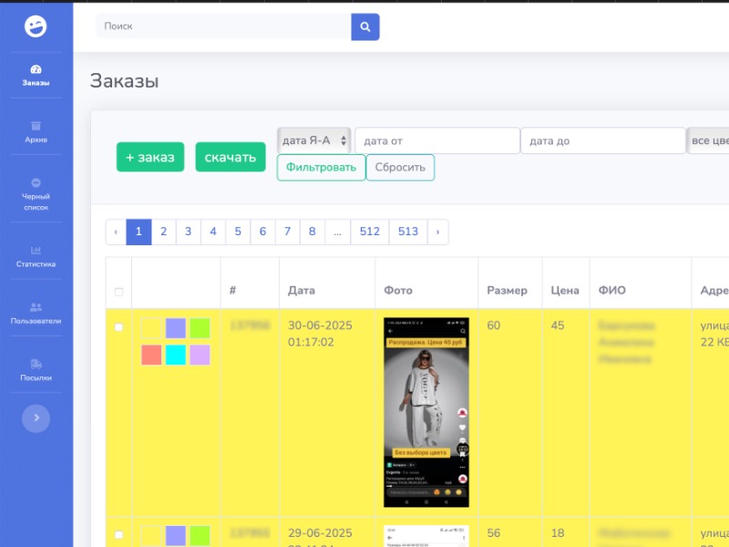The width and height of the screenshot is (729, 547).
Task: Click the дата от input field
Action: [x=436, y=140]
